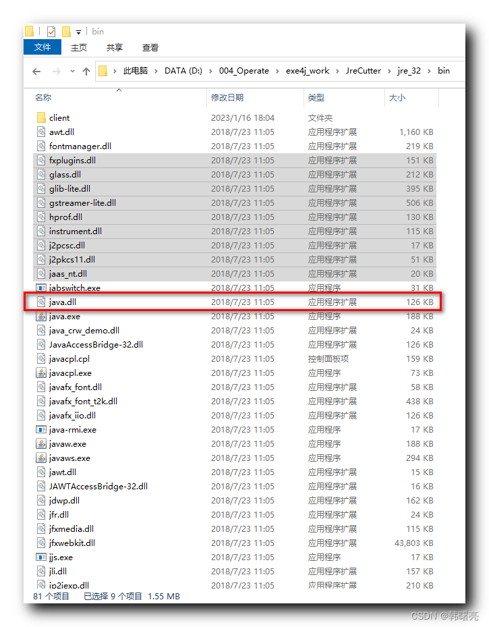Expand chevron after 此电脑 breadcrumb
This screenshot has width=489, height=627.
(156, 71)
